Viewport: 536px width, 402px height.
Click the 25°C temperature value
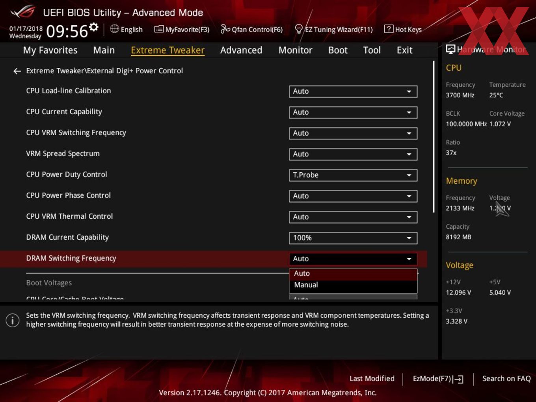[496, 95]
